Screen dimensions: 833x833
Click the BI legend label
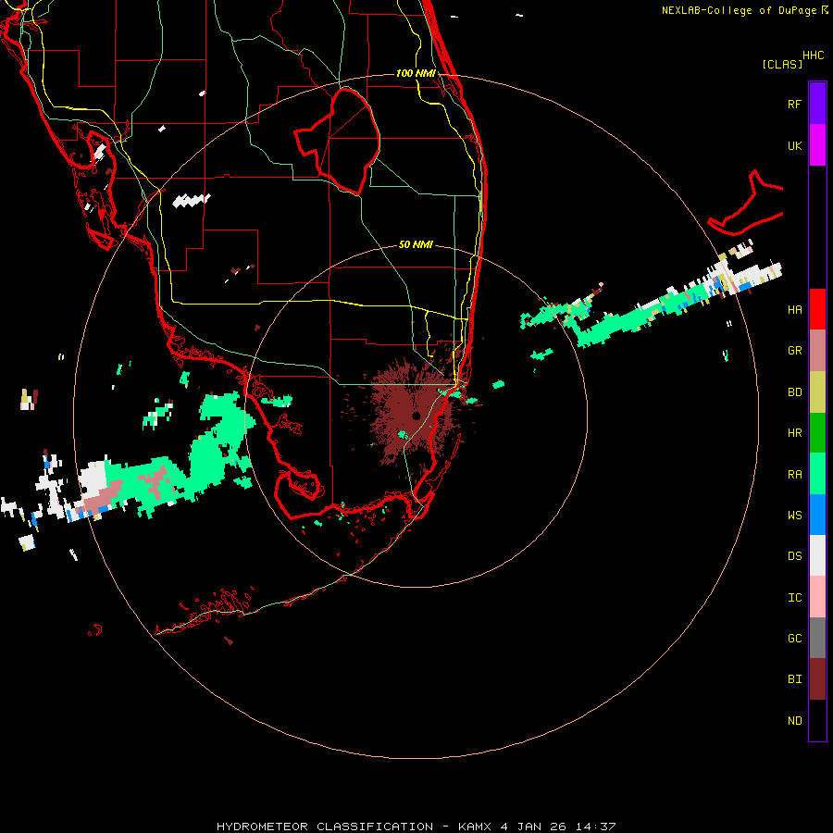click(x=794, y=679)
